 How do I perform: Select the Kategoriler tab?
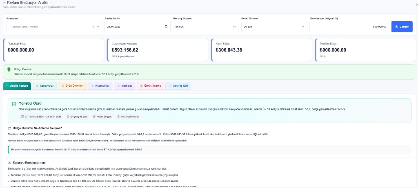100,86
